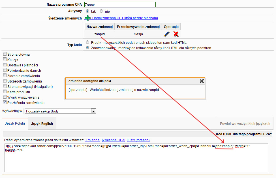Tick the 'Koszyk' checkbox
This screenshot has height=178, width=276.
pos(5,60)
